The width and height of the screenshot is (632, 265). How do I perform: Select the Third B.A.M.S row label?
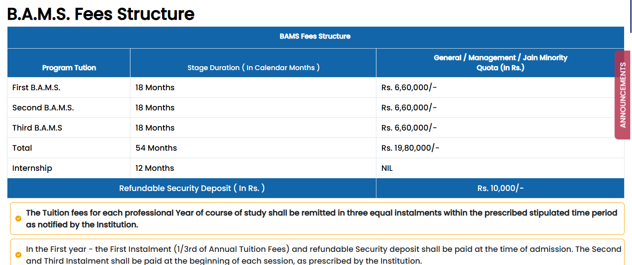(37, 128)
